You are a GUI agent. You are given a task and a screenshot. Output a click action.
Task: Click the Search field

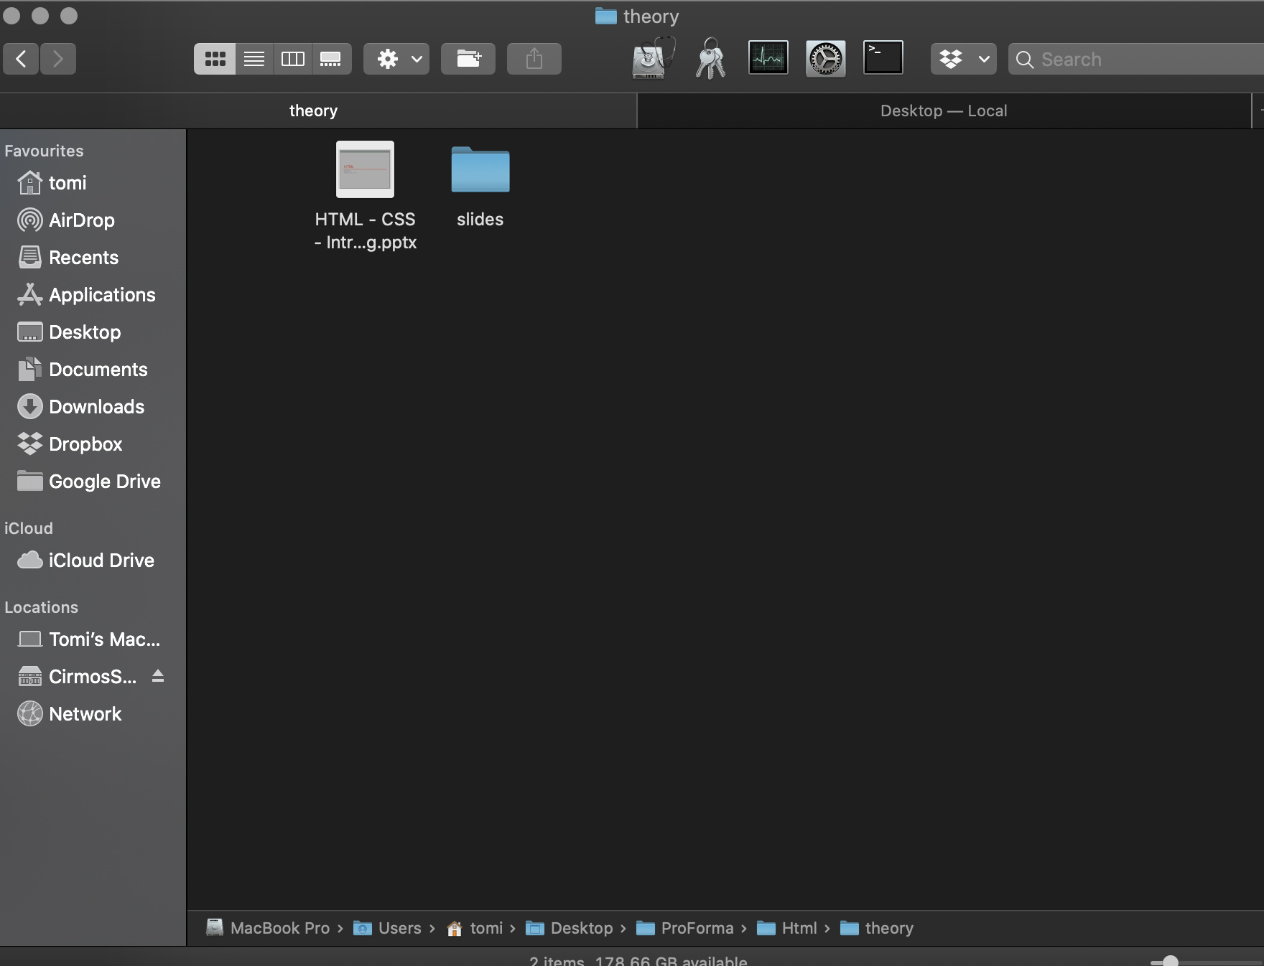1142,60
